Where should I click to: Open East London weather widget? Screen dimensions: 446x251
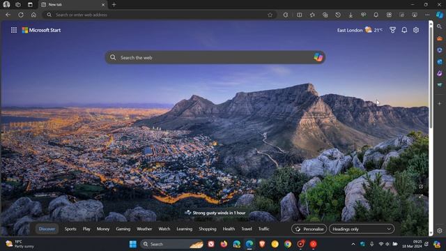click(360, 30)
